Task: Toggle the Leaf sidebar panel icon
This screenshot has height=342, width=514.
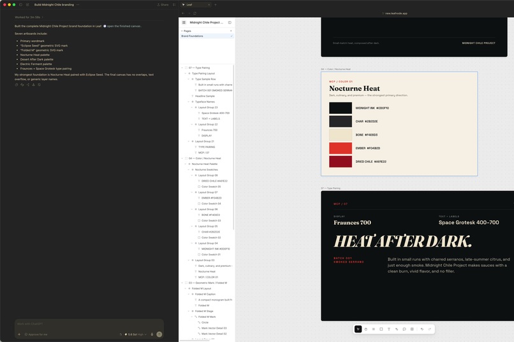Action: pos(230,22)
